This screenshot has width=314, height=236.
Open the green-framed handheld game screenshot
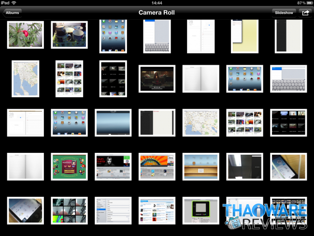(x=201, y=210)
